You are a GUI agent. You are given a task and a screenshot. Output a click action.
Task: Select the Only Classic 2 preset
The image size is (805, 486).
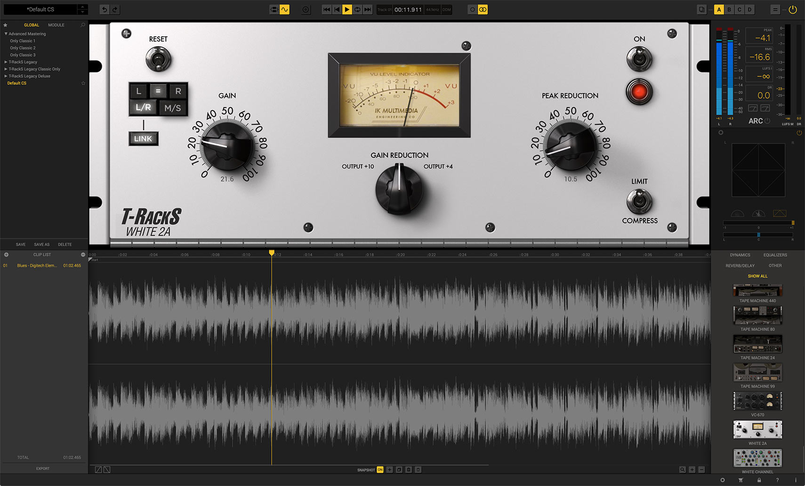(x=23, y=48)
